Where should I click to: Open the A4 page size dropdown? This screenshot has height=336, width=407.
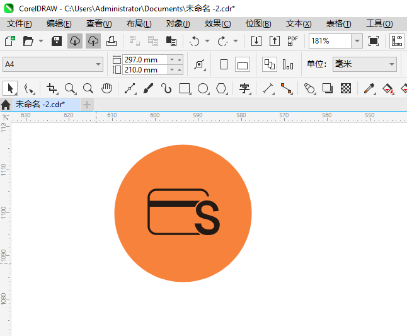pos(98,64)
